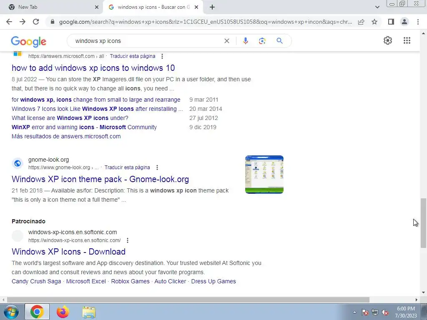Click the Chrome taskbar icon
This screenshot has height=320, width=427.
point(37,312)
